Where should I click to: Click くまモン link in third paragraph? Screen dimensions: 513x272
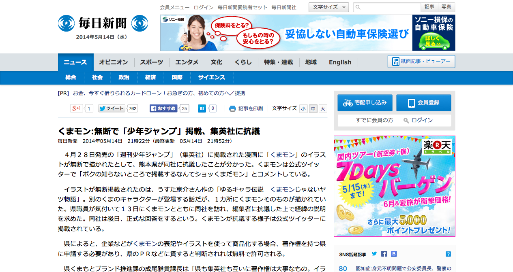145,244
